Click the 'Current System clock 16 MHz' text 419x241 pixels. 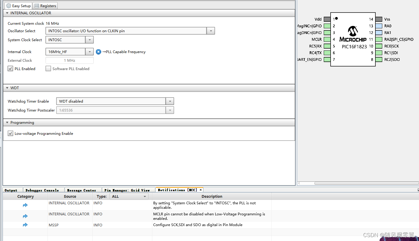point(33,23)
